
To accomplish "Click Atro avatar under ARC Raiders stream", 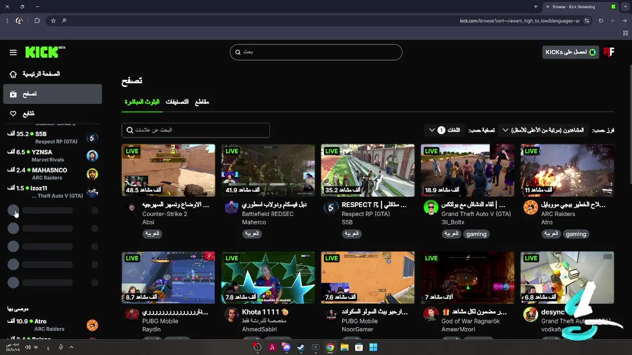I will 530,208.
